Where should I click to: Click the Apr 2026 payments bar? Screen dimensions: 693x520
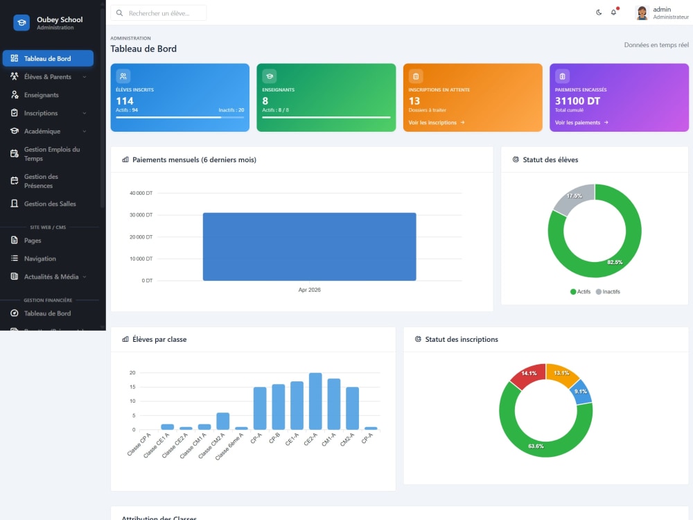309,247
